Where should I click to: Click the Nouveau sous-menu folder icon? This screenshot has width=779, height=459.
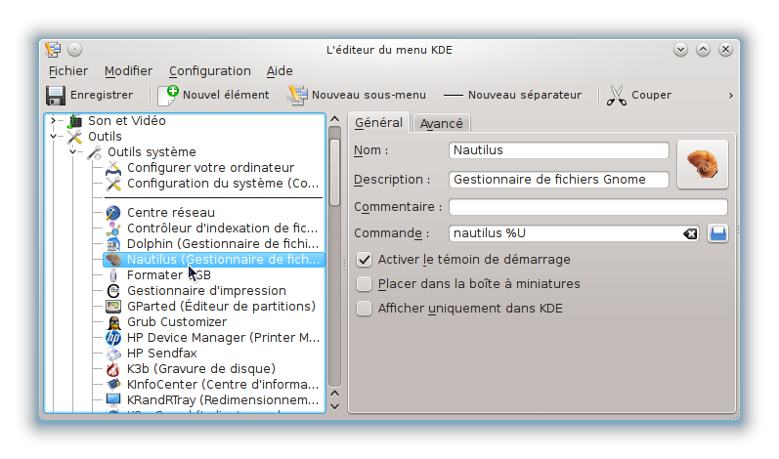(297, 96)
